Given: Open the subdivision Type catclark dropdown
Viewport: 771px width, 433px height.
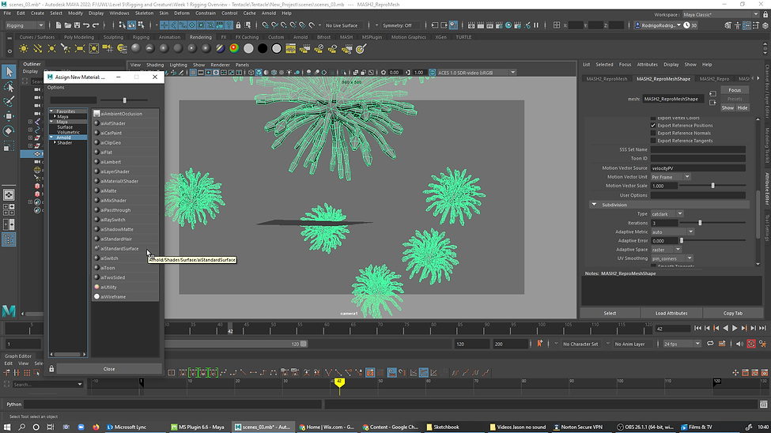Looking at the screenshot, I should [667, 214].
